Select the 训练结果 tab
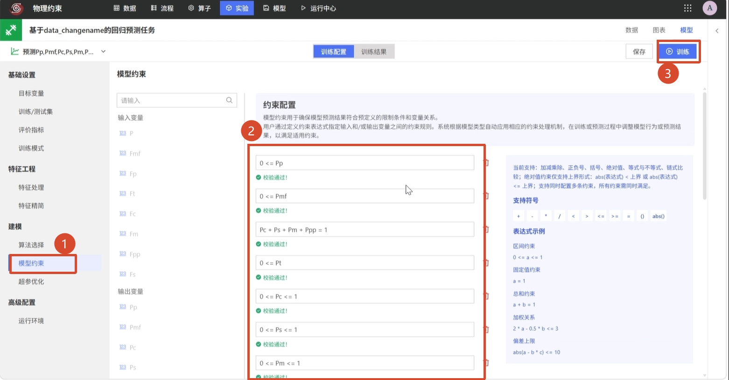The width and height of the screenshot is (729, 380). (374, 52)
